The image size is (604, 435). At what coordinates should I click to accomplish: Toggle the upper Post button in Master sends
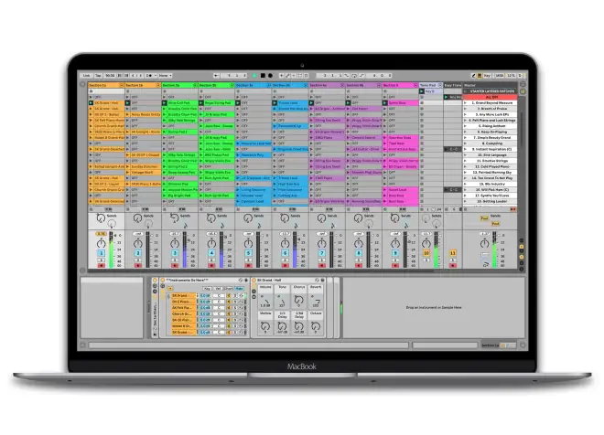tap(484, 218)
